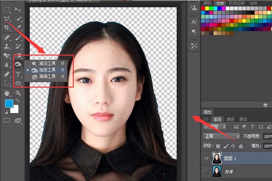Select the Eraser tool
The height and width of the screenshot is (181, 272).
click(6, 55)
